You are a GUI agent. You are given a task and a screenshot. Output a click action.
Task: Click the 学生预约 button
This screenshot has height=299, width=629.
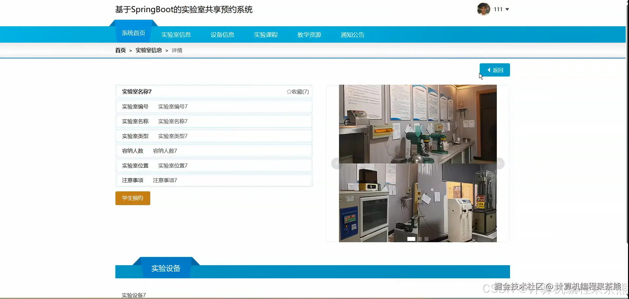tap(132, 198)
